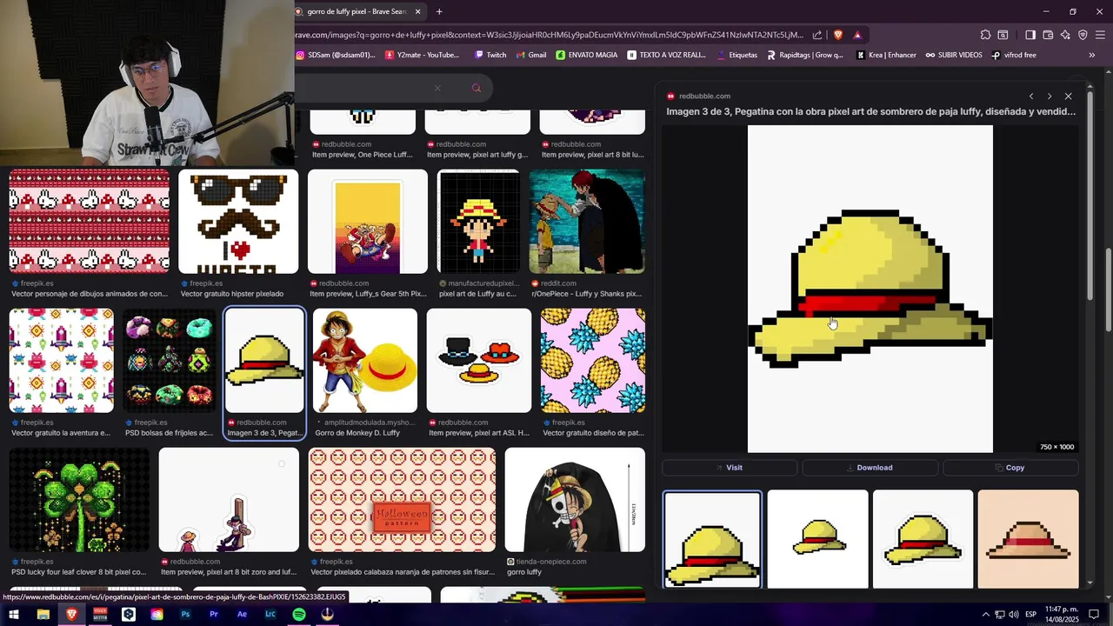Image resolution: width=1113 pixels, height=626 pixels.
Task: Open the Y2mate YouTube bookmark
Action: point(422,55)
